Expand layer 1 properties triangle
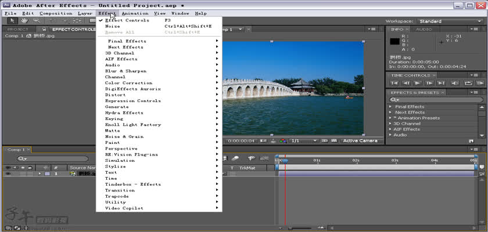 click(x=40, y=173)
